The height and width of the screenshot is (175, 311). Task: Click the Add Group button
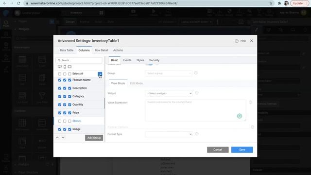point(94,138)
